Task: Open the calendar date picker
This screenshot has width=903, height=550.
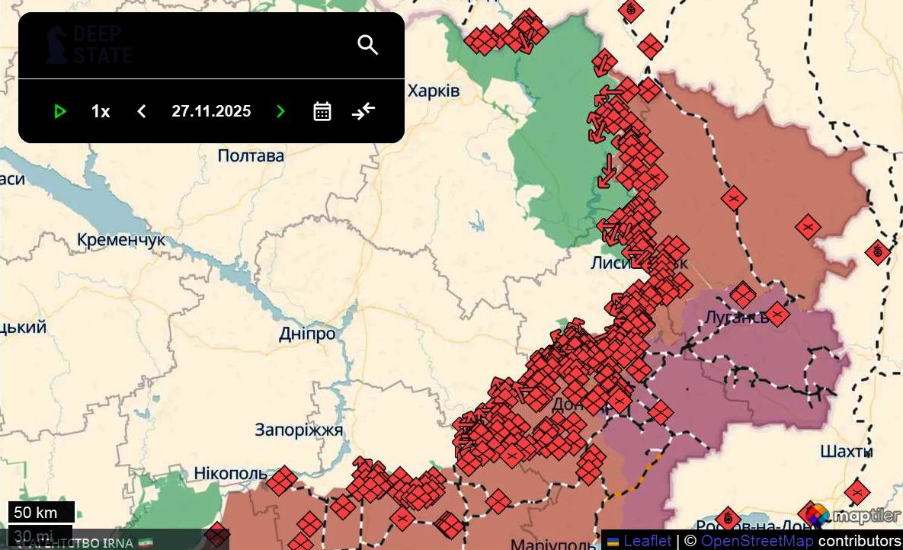Action: [x=322, y=111]
